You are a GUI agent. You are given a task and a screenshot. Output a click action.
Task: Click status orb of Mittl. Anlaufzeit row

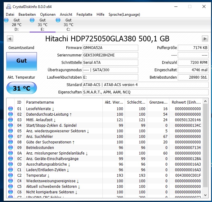click(x=10, y=120)
